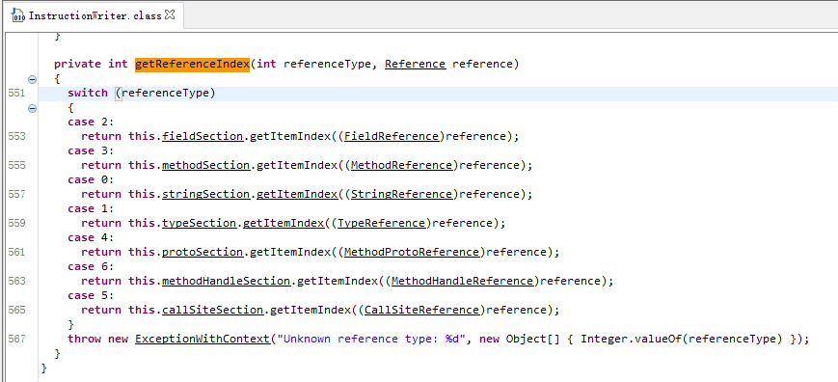Viewport: 838px width, 382px height.
Task: Click Integer.valueOf(referenceType) expression
Action: (682, 339)
